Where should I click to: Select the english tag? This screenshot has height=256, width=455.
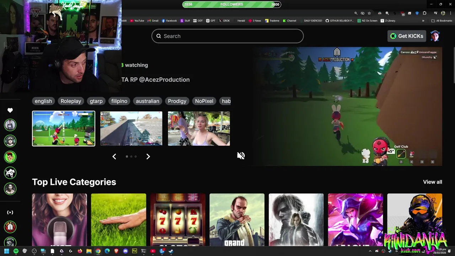(43, 101)
